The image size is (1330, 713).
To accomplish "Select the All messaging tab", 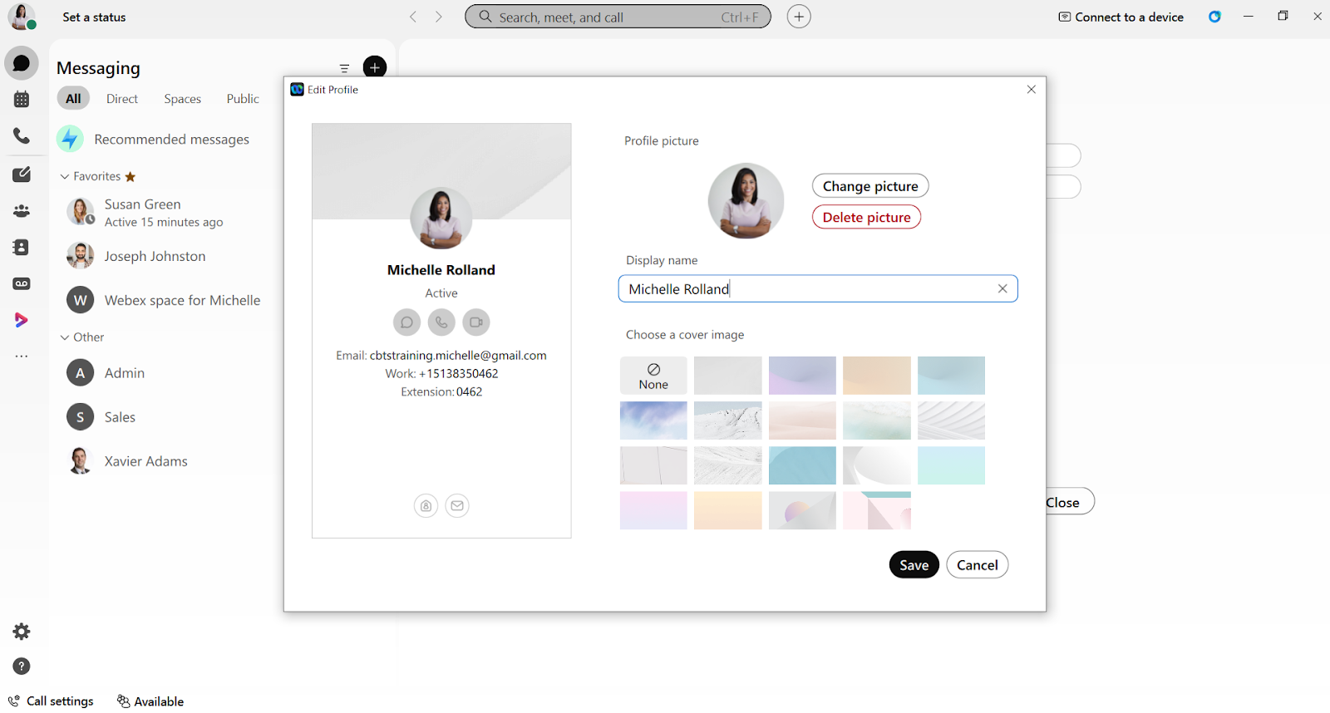I will click(73, 98).
